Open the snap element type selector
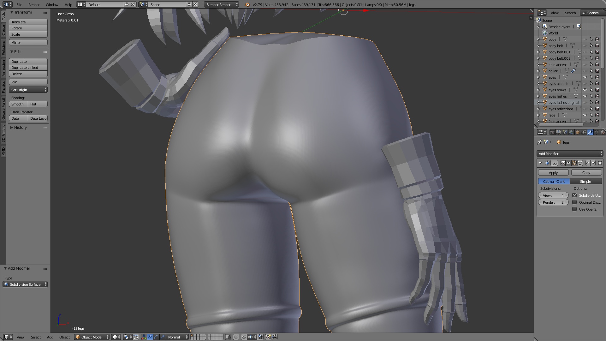The height and width of the screenshot is (341, 606). coord(252,337)
